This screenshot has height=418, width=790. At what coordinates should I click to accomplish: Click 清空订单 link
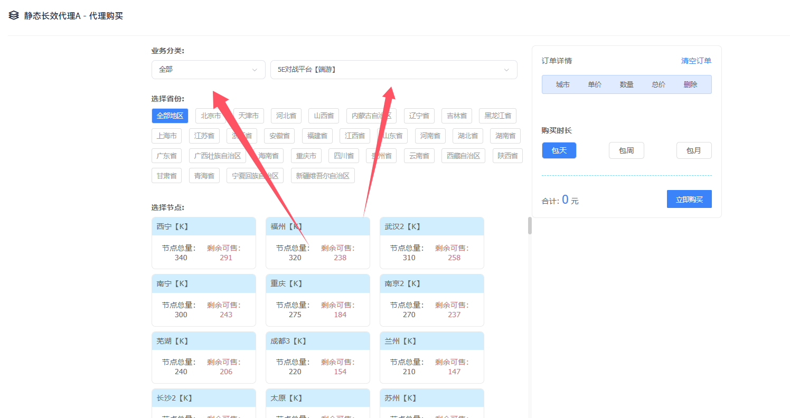695,61
